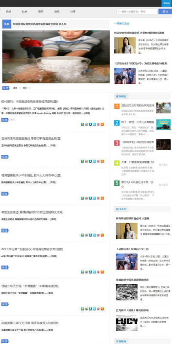Viewport: 172px width, 344px height.
Task: Open the 热门点击 section header
Action: tap(121, 209)
